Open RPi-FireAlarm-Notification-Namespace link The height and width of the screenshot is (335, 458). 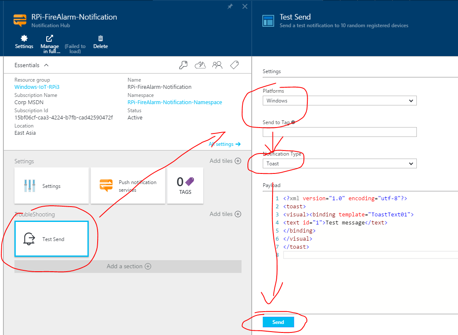175,102
